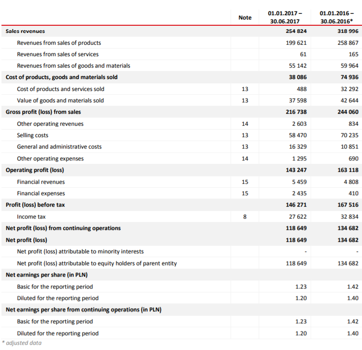Click the Sales revenues row label
Image resolution: width=362 pixels, height=350 pixels.
(x=25, y=31)
